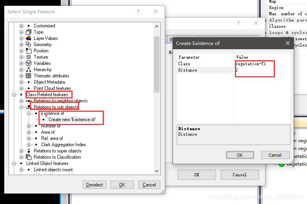Click Cancel in Select Single Feature dialog
Image resolution: width=307 pixels, height=204 pixels.
(149, 185)
